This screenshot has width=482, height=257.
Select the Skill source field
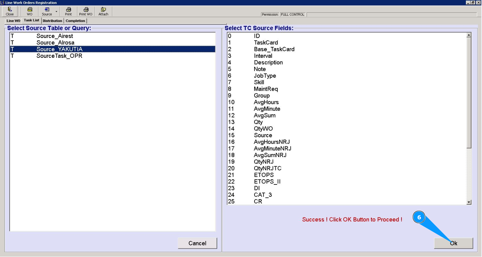[x=346, y=82]
